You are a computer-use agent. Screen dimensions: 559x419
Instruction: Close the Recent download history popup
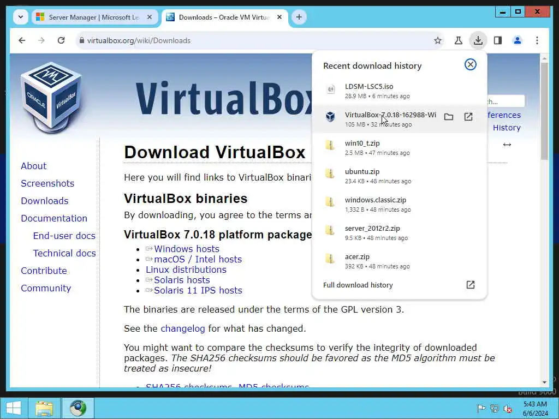point(470,64)
